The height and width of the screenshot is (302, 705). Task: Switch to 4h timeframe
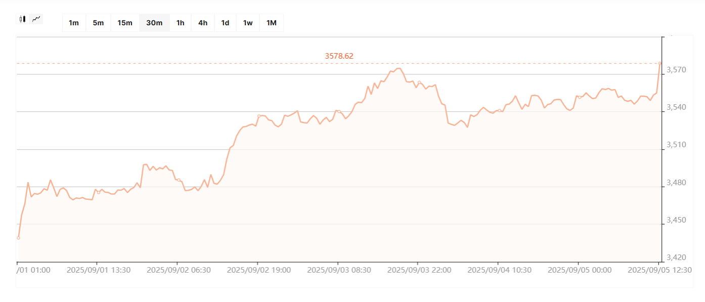coord(203,23)
